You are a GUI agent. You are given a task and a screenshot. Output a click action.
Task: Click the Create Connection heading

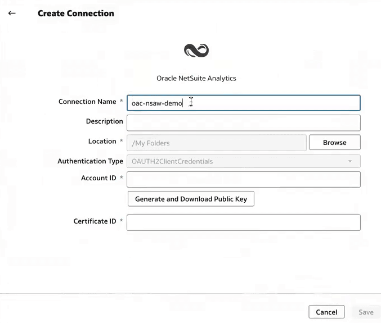click(76, 13)
